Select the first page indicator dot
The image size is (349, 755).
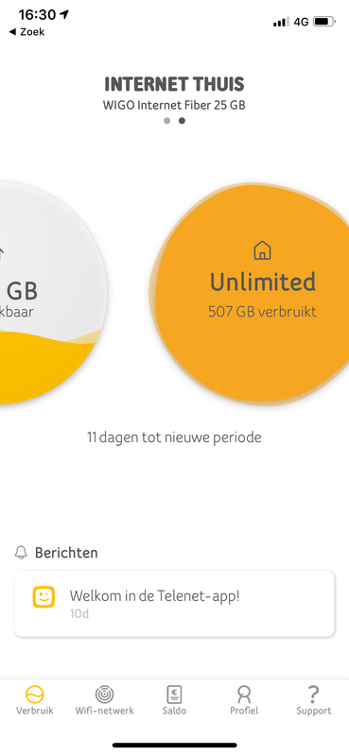click(x=166, y=121)
